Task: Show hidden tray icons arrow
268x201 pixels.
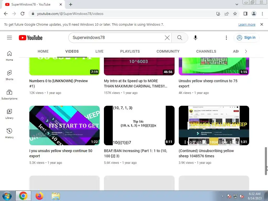Action: pos(222,196)
